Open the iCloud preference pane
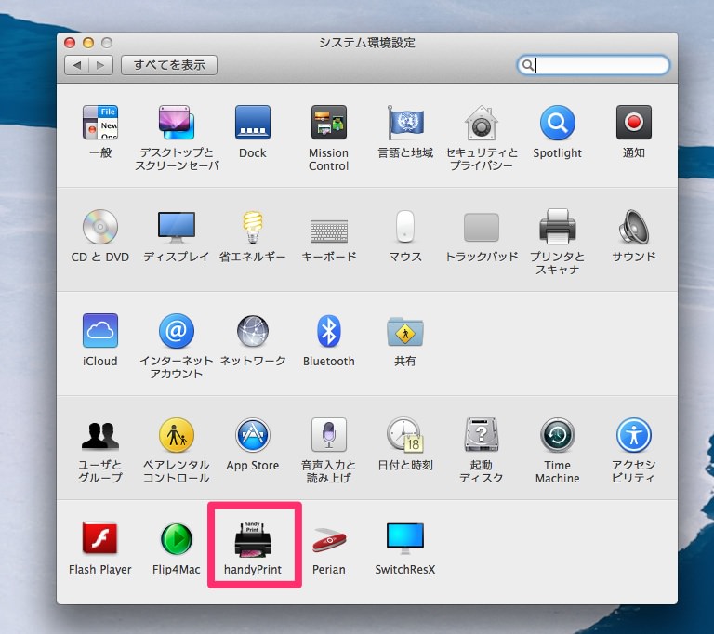 [x=100, y=331]
